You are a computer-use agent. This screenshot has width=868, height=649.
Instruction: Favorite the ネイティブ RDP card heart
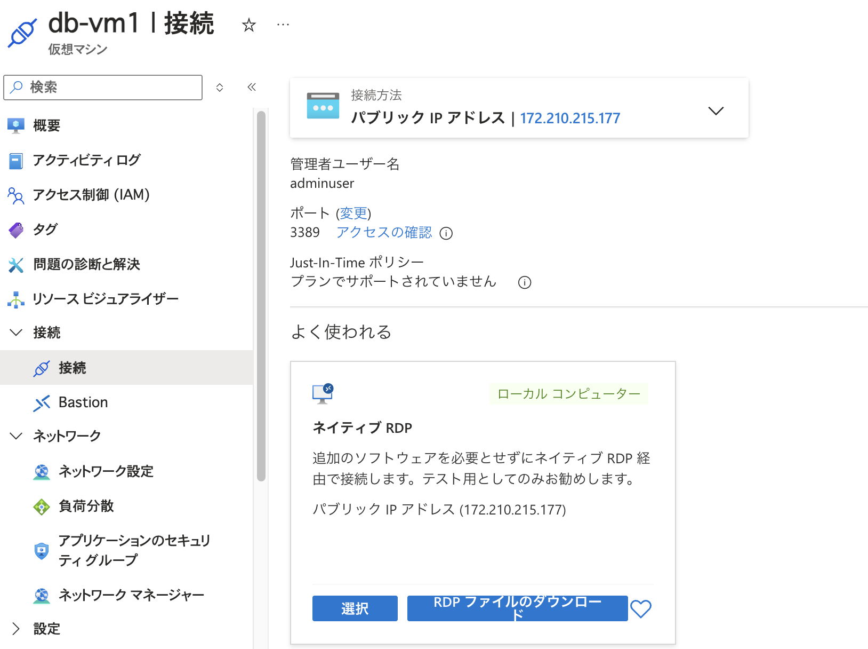coord(641,608)
